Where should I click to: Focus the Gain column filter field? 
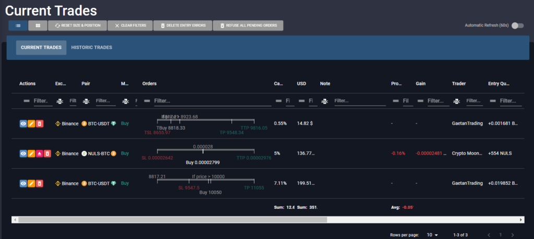[438, 101]
